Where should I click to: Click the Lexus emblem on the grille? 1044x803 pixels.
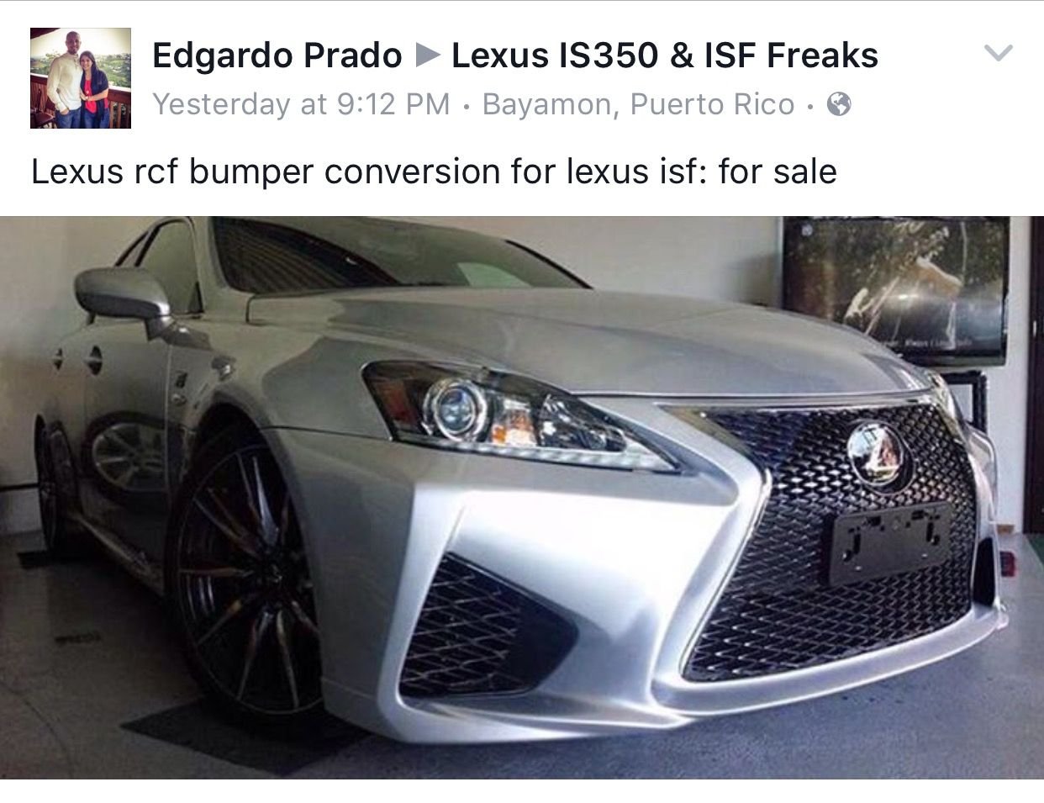(x=874, y=454)
